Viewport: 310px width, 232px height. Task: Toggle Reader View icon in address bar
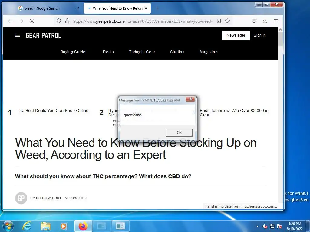click(219, 21)
